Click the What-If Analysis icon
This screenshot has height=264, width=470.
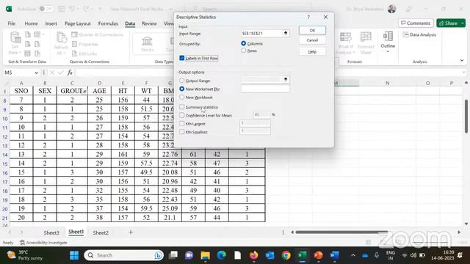pyautogui.click(x=345, y=43)
